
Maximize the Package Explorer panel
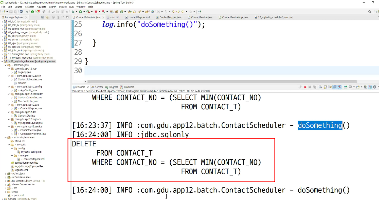[67, 17]
